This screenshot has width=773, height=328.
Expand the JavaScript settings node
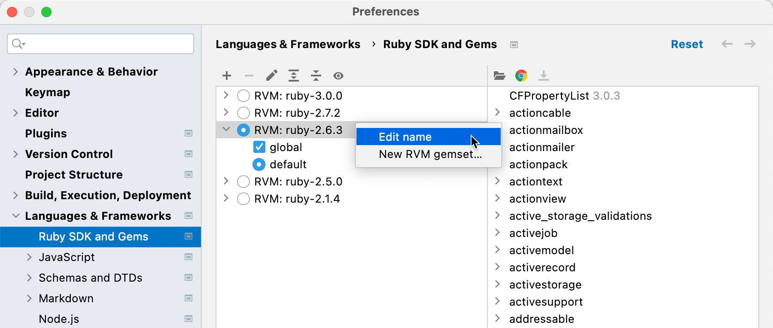(29, 257)
